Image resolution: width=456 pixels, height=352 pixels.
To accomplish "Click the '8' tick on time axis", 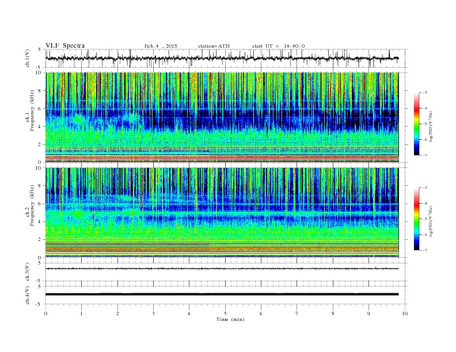I will point(333,313).
